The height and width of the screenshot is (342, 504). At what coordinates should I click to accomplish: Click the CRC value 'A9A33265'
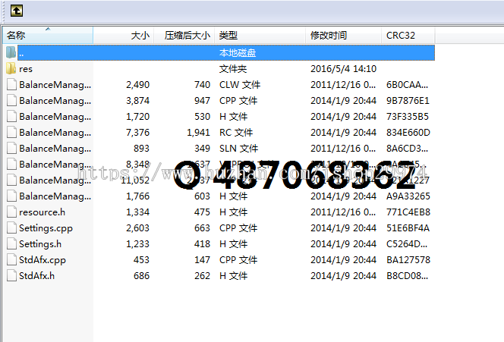408,196
